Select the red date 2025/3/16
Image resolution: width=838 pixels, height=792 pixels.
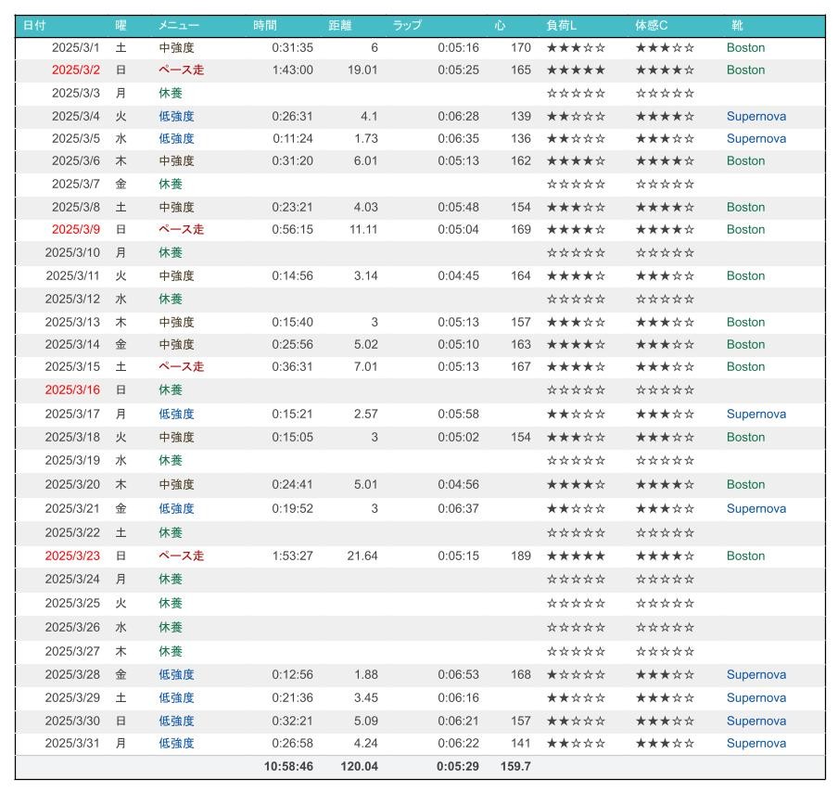(72, 390)
